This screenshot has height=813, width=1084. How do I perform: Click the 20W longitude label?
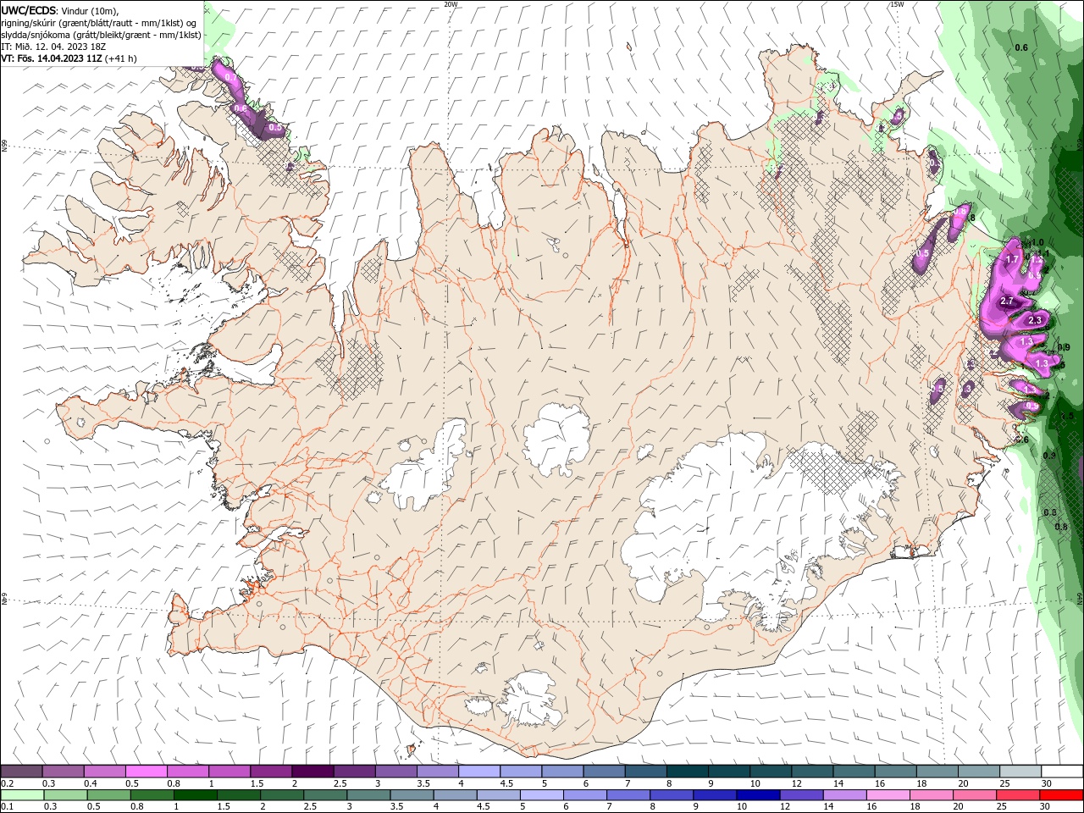tap(451, 4)
